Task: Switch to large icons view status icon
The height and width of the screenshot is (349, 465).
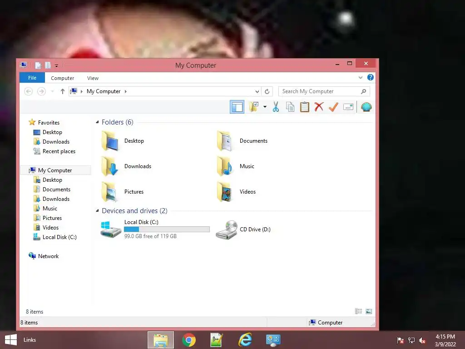Action: [x=369, y=311]
